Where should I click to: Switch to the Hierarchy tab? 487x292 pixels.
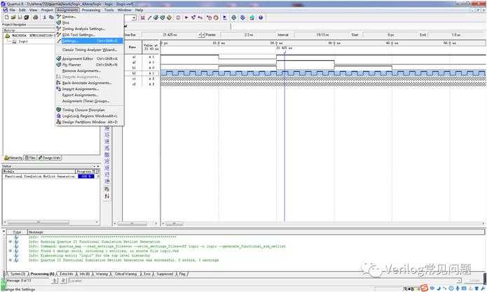tap(13, 158)
